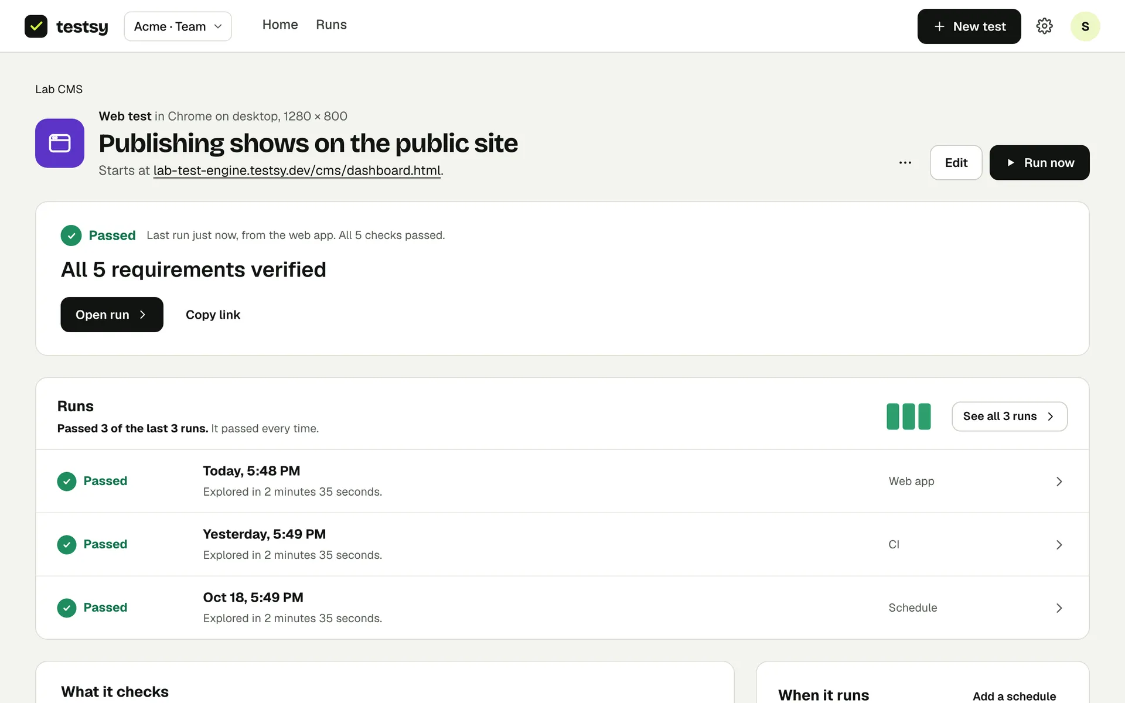Expand the Oct 18 run chevron

(x=1059, y=608)
